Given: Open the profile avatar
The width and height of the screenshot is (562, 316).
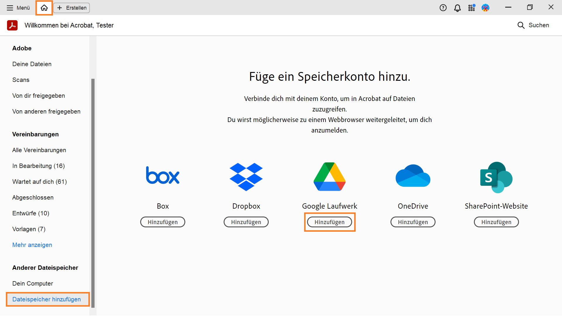Looking at the screenshot, I should (486, 8).
